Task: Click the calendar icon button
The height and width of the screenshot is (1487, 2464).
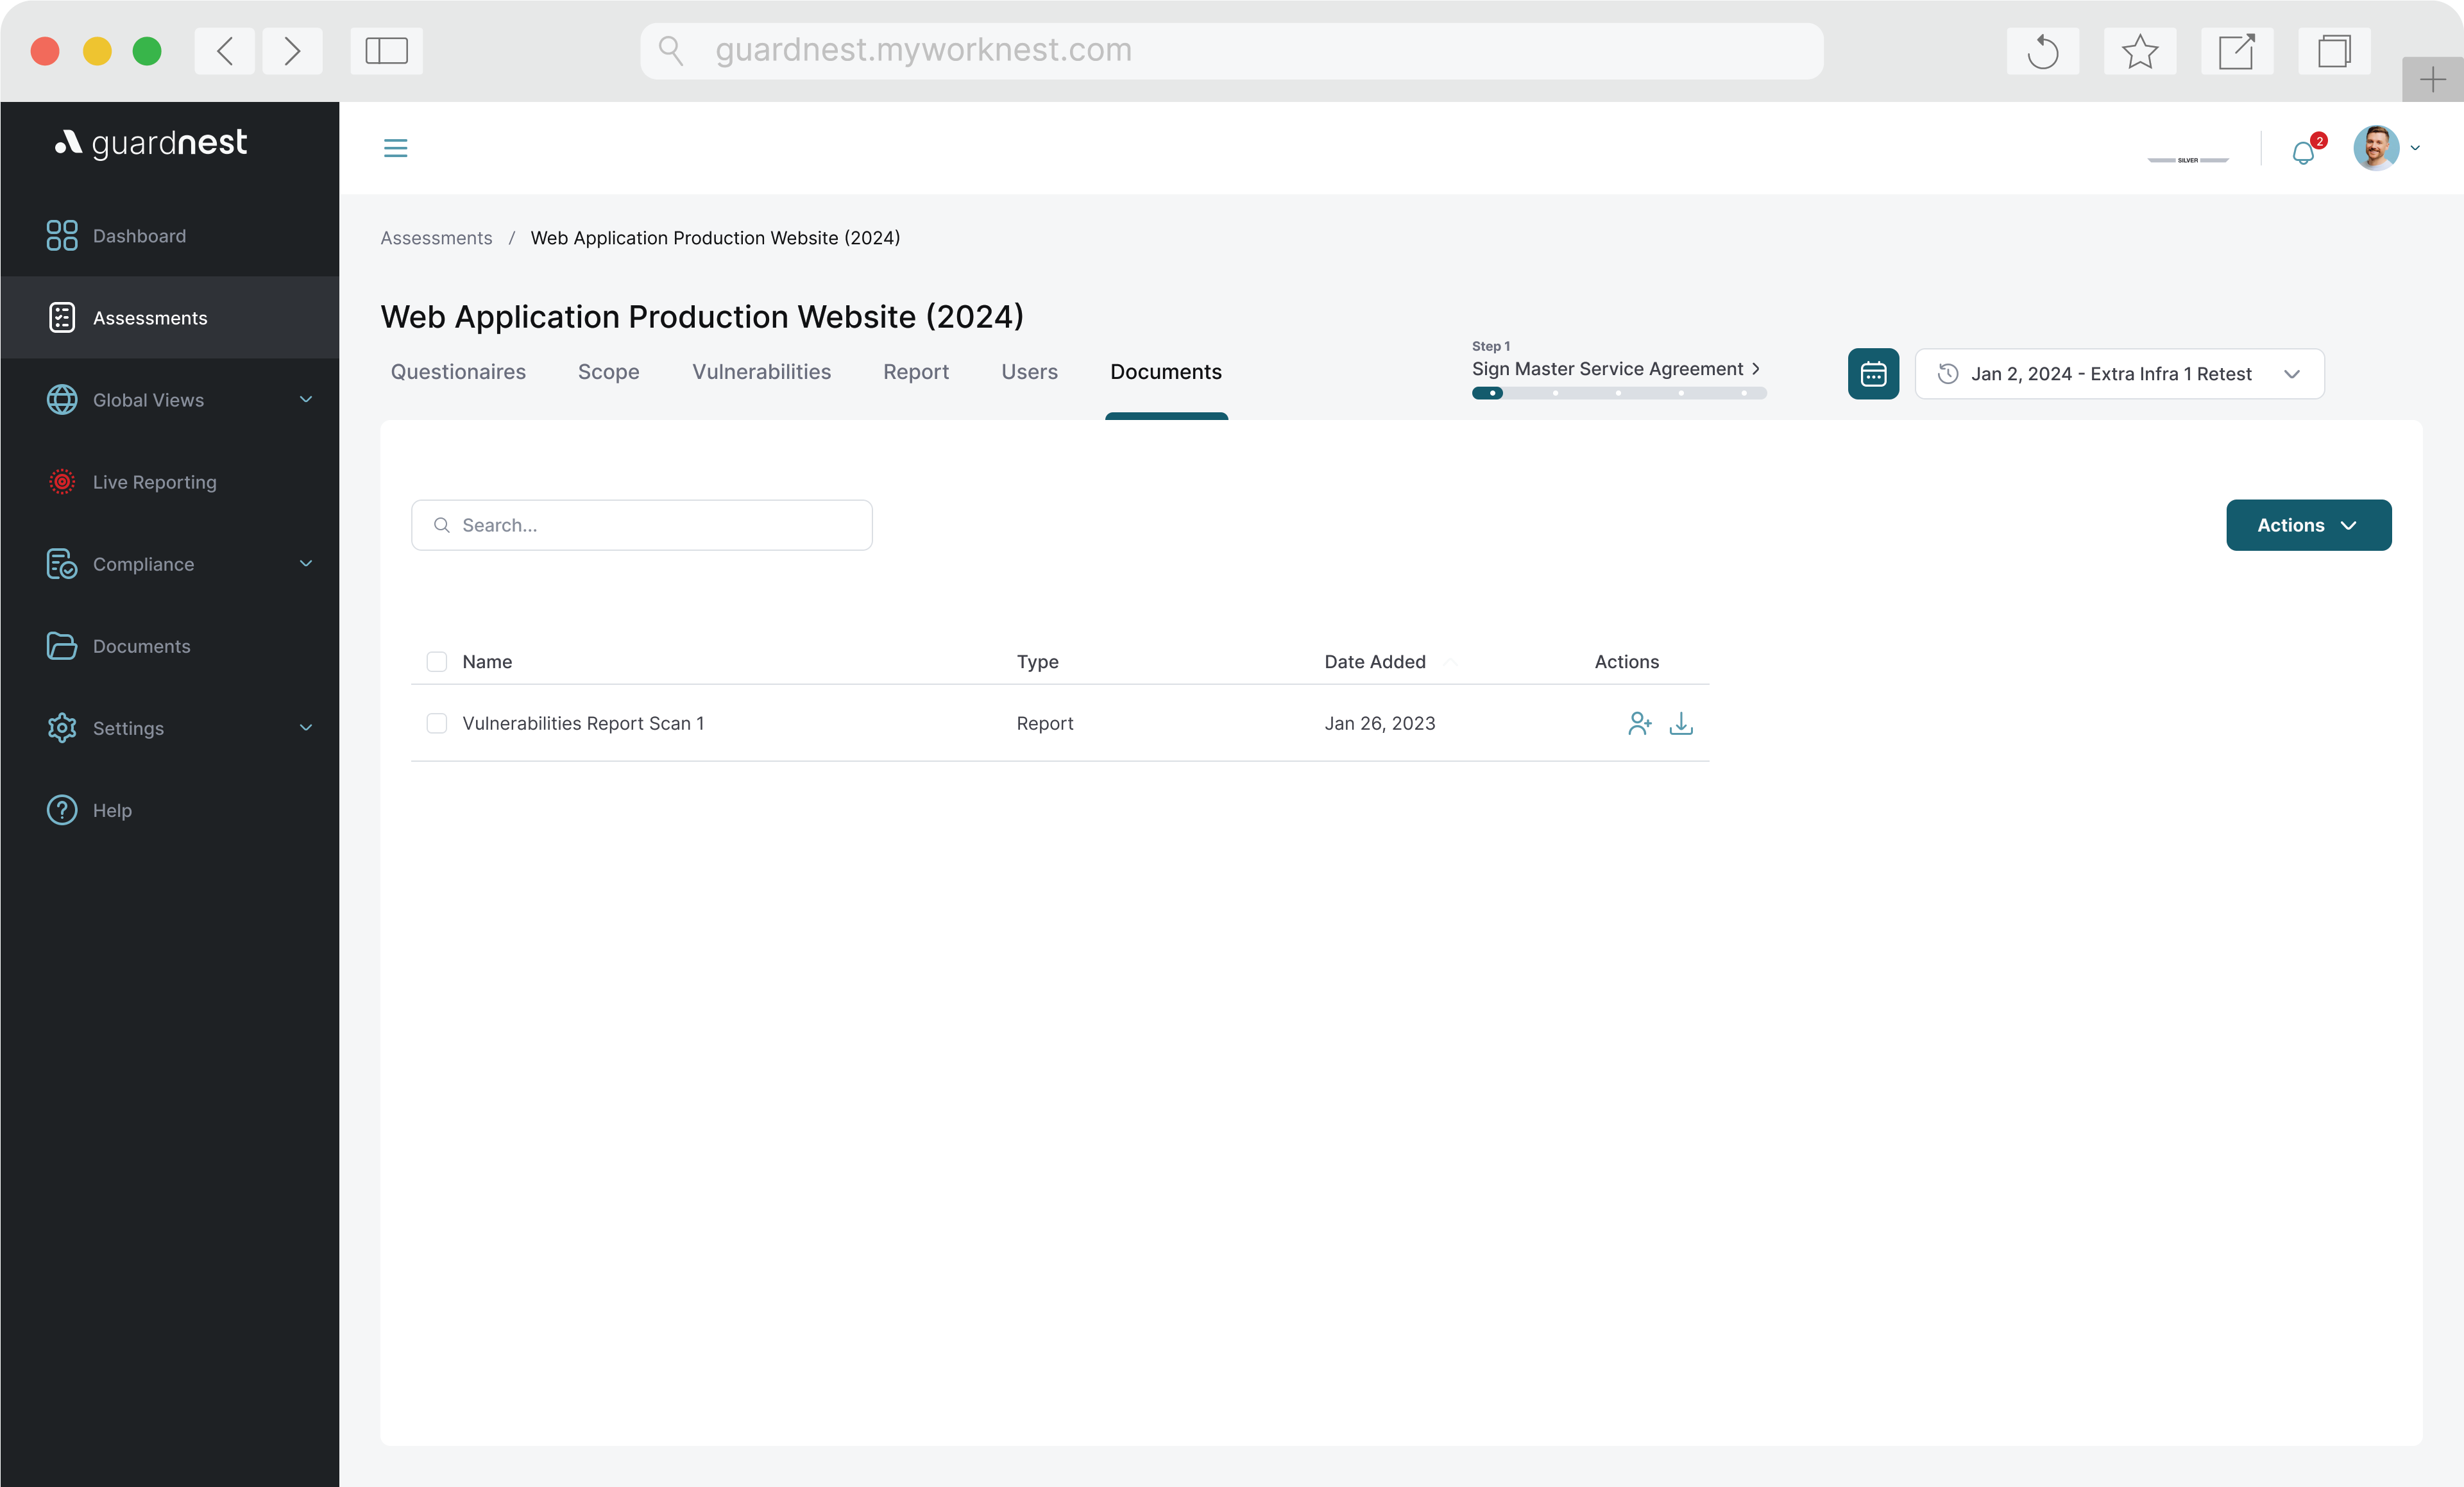Action: coord(1872,374)
